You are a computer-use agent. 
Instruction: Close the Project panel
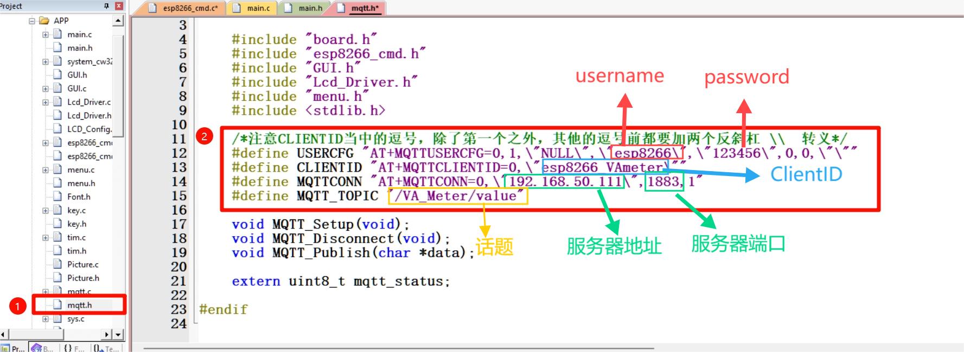[x=119, y=6]
